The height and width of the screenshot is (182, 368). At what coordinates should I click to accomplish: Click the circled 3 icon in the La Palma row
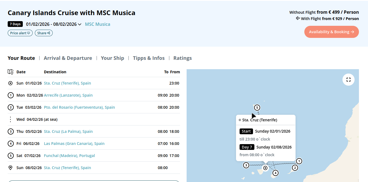10,131
